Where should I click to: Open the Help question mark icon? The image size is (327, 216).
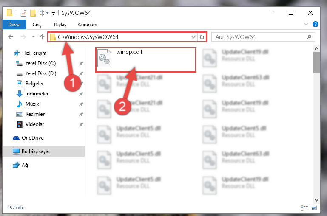(316, 24)
